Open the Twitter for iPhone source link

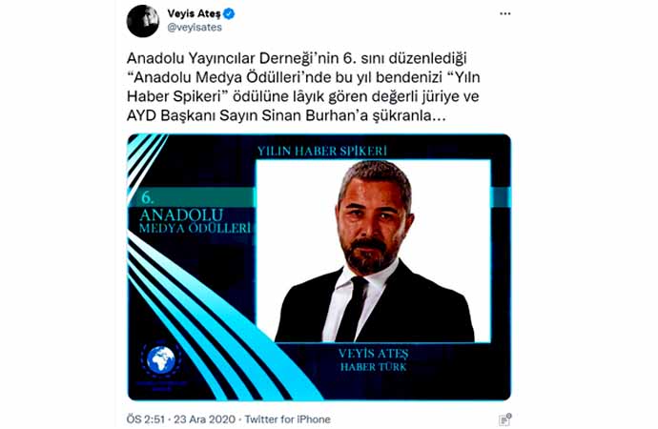pyautogui.click(x=287, y=419)
